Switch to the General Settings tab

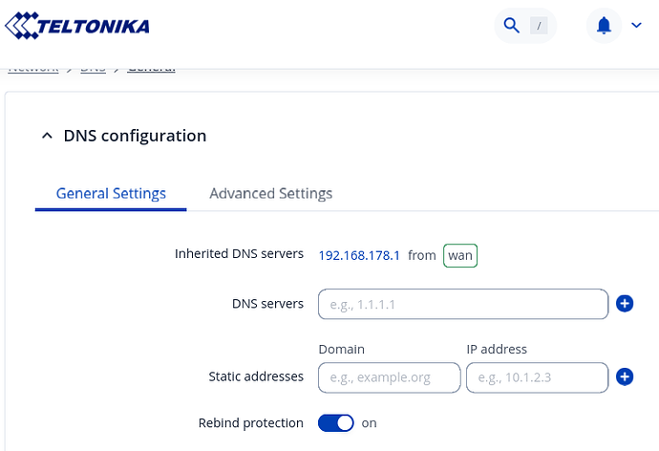111,193
